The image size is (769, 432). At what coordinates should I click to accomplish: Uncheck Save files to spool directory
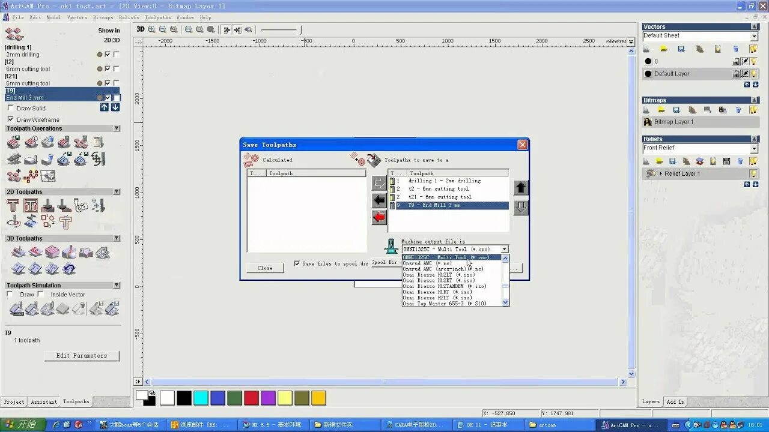pyautogui.click(x=297, y=263)
